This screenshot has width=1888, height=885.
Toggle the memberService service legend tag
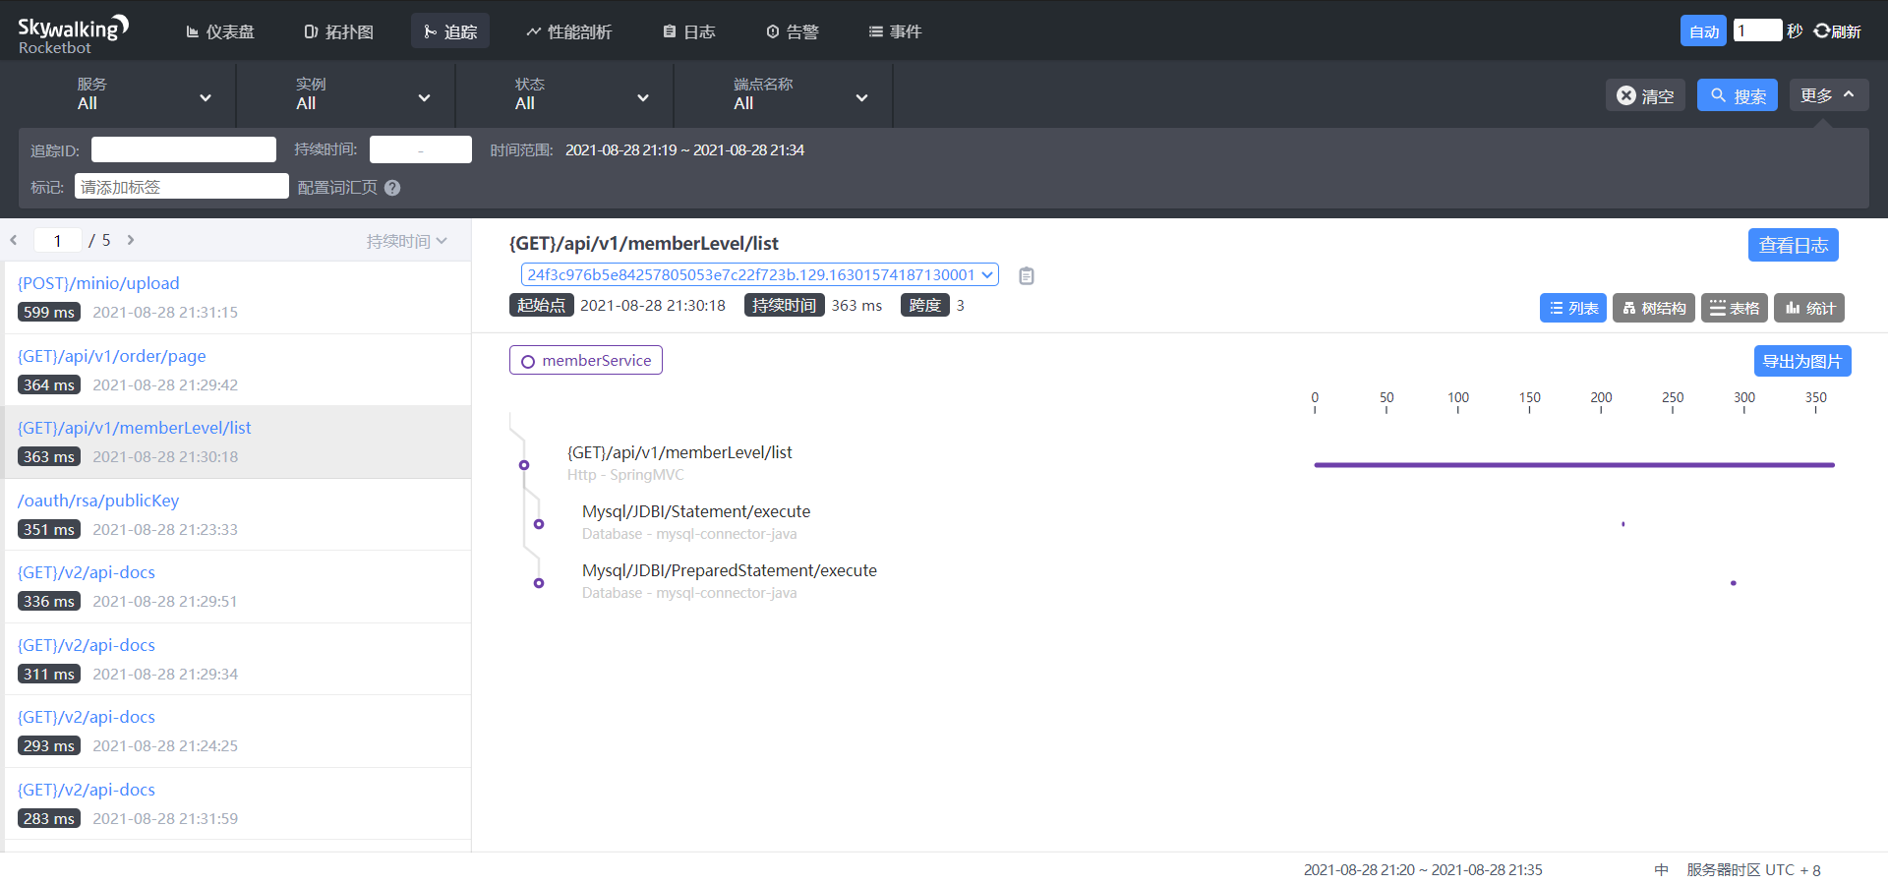(x=586, y=361)
